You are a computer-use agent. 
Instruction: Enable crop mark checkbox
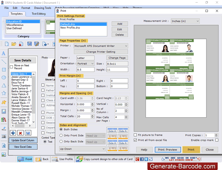pyautogui.click(x=217, y=140)
